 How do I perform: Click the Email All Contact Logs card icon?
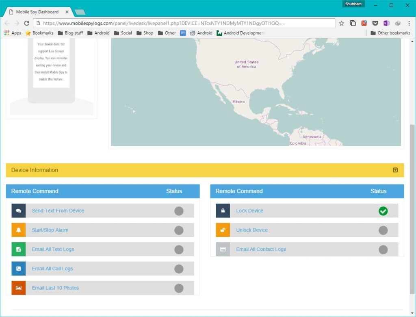point(223,249)
